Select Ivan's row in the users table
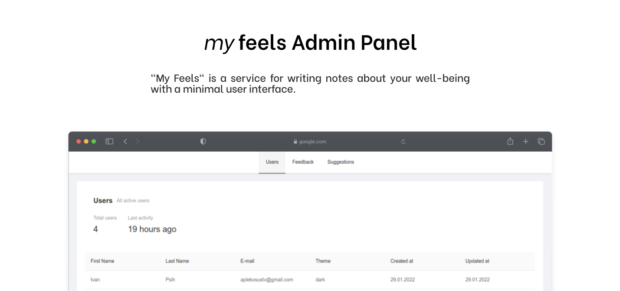 [x=174, y=279]
